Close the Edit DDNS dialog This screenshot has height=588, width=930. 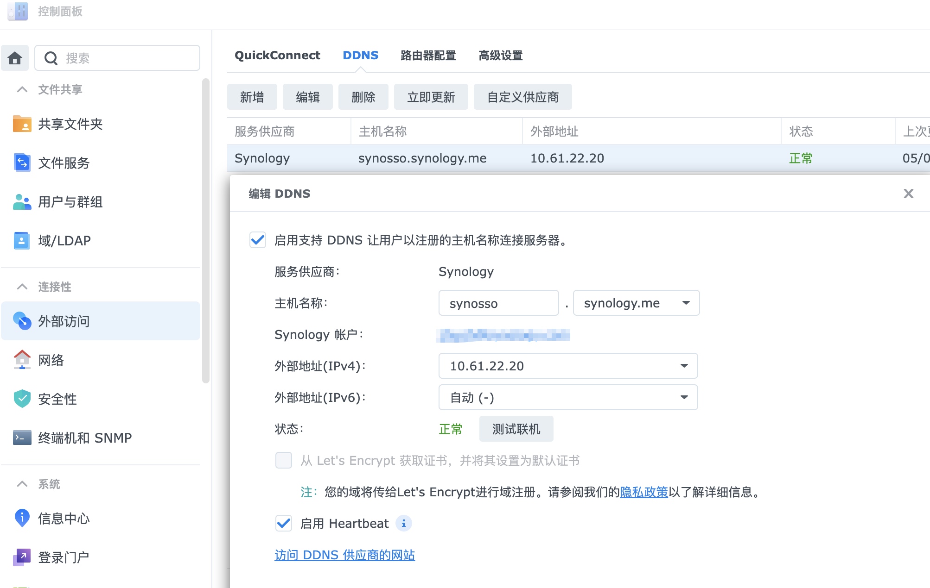coord(908,194)
